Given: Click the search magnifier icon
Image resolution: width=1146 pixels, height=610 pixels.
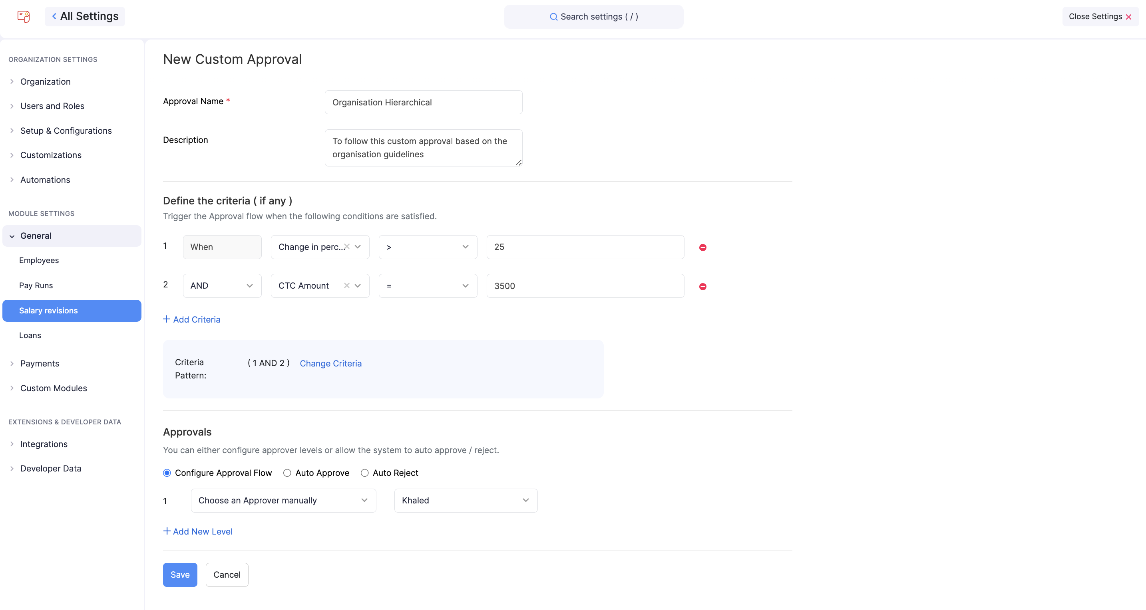Looking at the screenshot, I should tap(553, 17).
